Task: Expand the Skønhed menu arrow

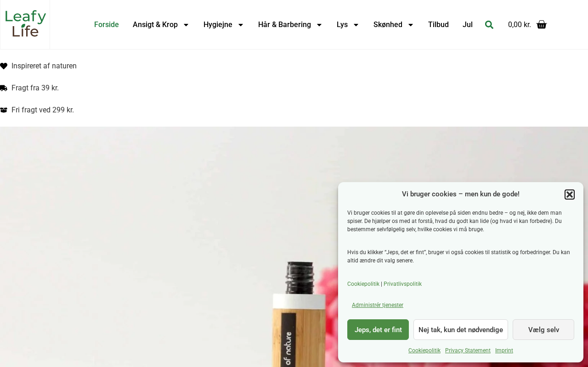Action: (x=411, y=25)
